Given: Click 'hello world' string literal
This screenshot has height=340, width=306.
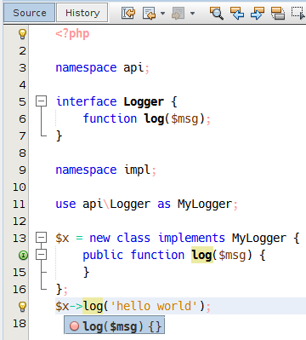Looking at the screenshot, I should coord(153,307).
